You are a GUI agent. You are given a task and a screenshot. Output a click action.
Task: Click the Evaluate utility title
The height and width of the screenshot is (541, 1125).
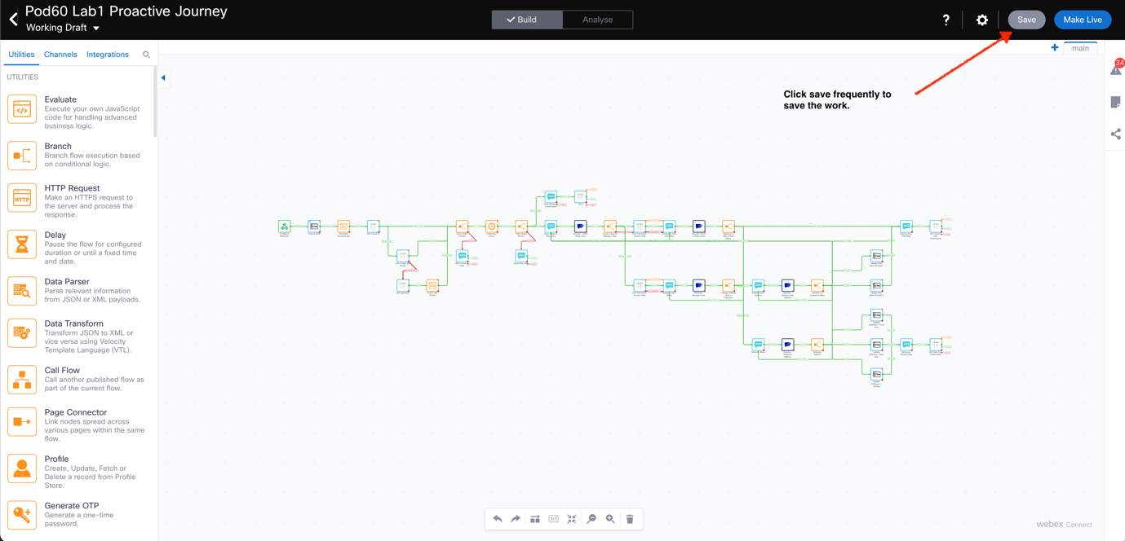pyautogui.click(x=60, y=99)
